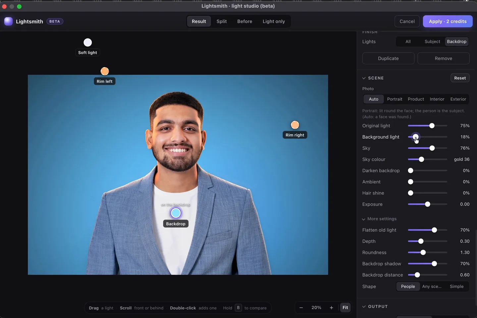Viewport: 477px width, 318px height.
Task: Click the BETA badge
Action: [x=55, y=22]
